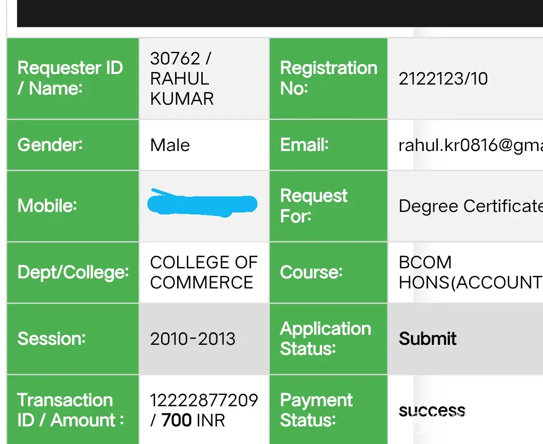This screenshot has height=444, width=543.
Task: Click the bold Submit status text
Action: click(x=427, y=339)
